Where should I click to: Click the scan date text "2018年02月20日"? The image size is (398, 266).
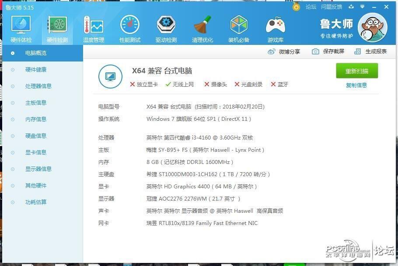click(x=242, y=107)
